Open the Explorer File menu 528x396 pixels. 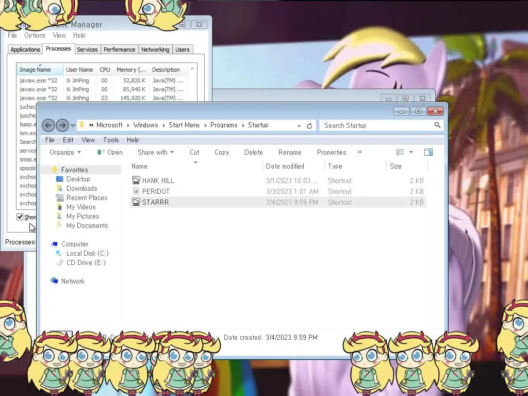click(x=50, y=140)
